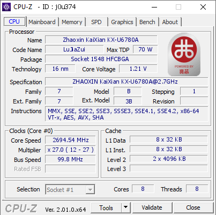The height and width of the screenshot is (215, 216).
Task: Click the L1 Inst. cache value
Action: (169, 149)
